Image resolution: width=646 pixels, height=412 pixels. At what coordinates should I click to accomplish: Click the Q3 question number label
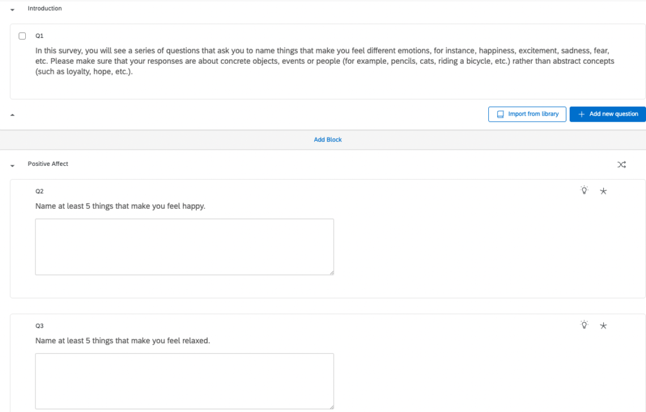(39, 326)
